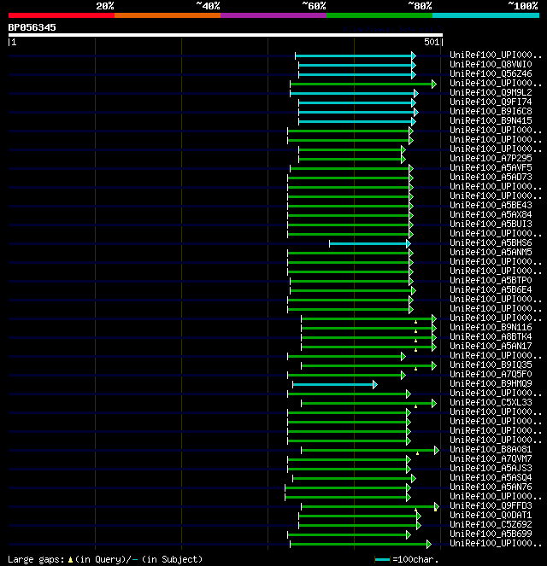
Task: Select the UniRef100_Q56Z46 hit label
Action: [x=491, y=73]
